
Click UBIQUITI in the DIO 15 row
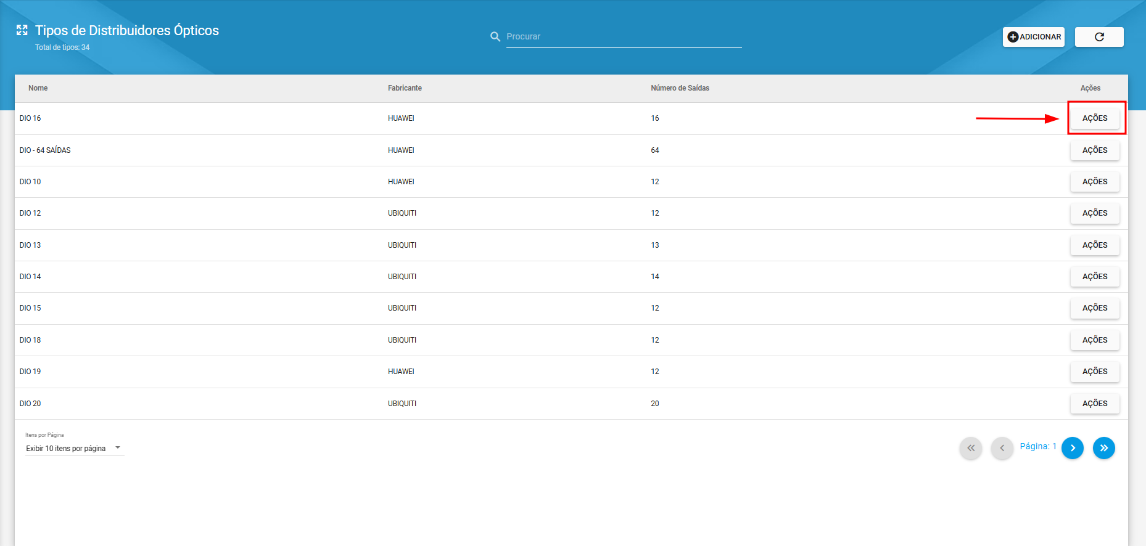402,308
